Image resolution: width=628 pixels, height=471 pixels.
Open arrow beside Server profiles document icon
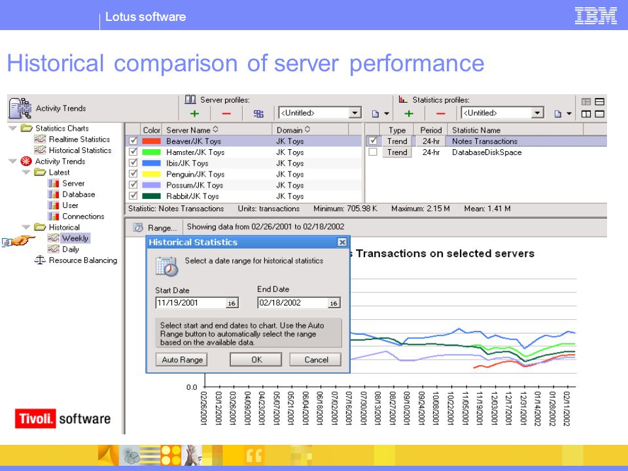(387, 114)
